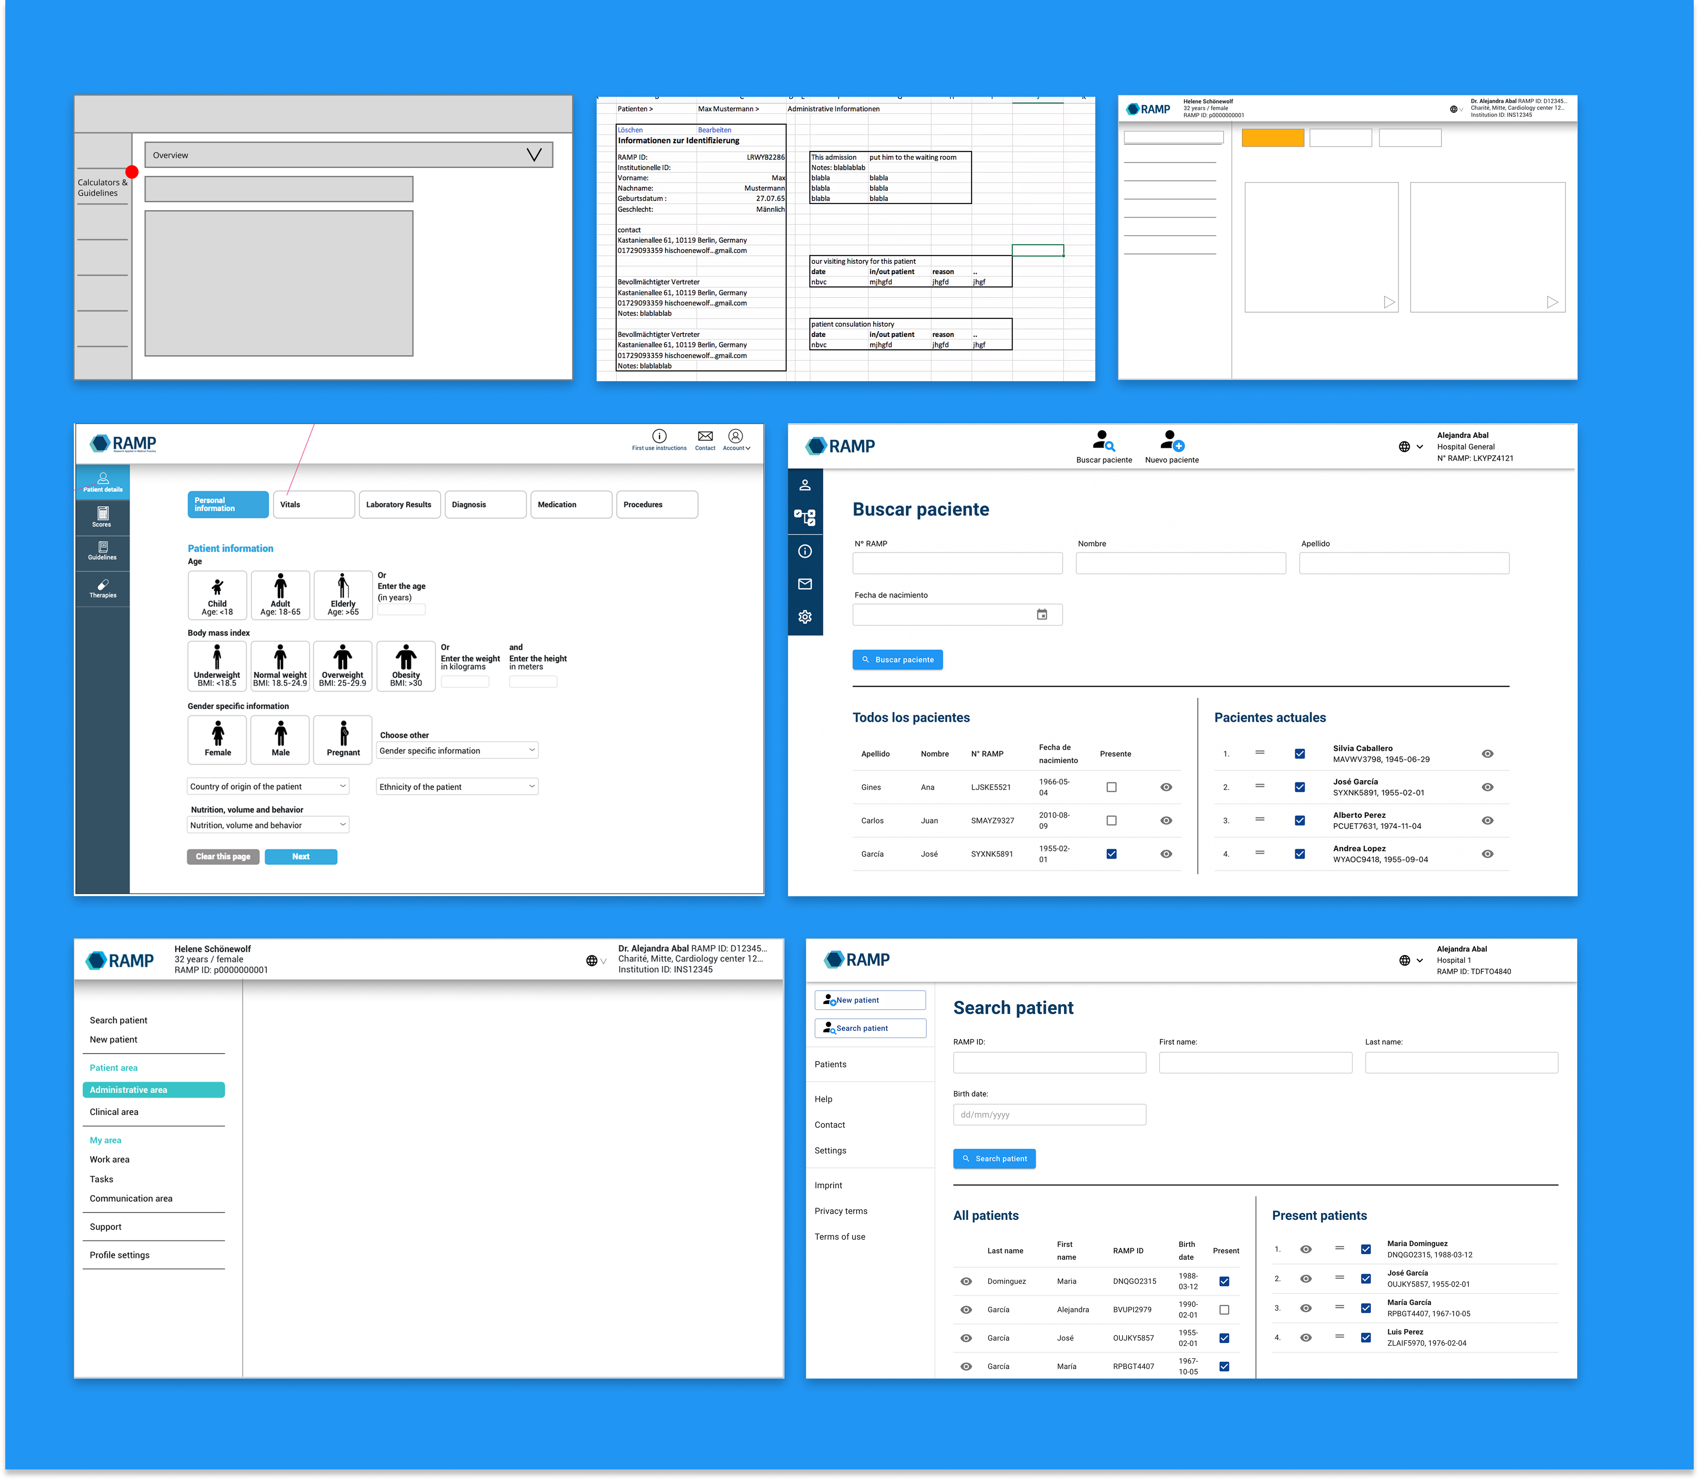Screen dimensions: 1699x1480
Task: Select the Pregnant figure icon
Action: point(343,734)
